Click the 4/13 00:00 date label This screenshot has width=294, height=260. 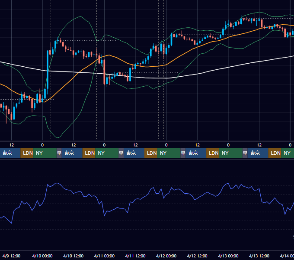click(x=228, y=256)
